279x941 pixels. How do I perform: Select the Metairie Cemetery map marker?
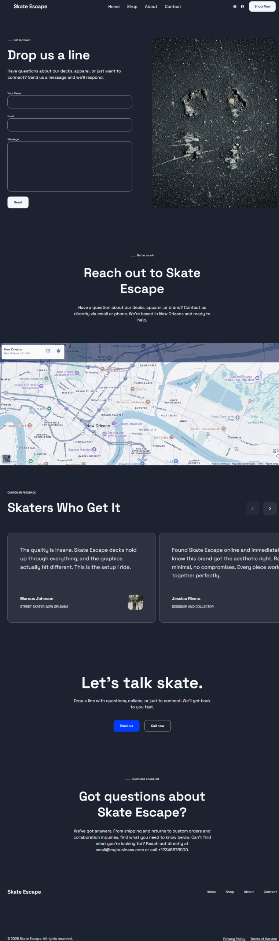pyautogui.click(x=47, y=379)
